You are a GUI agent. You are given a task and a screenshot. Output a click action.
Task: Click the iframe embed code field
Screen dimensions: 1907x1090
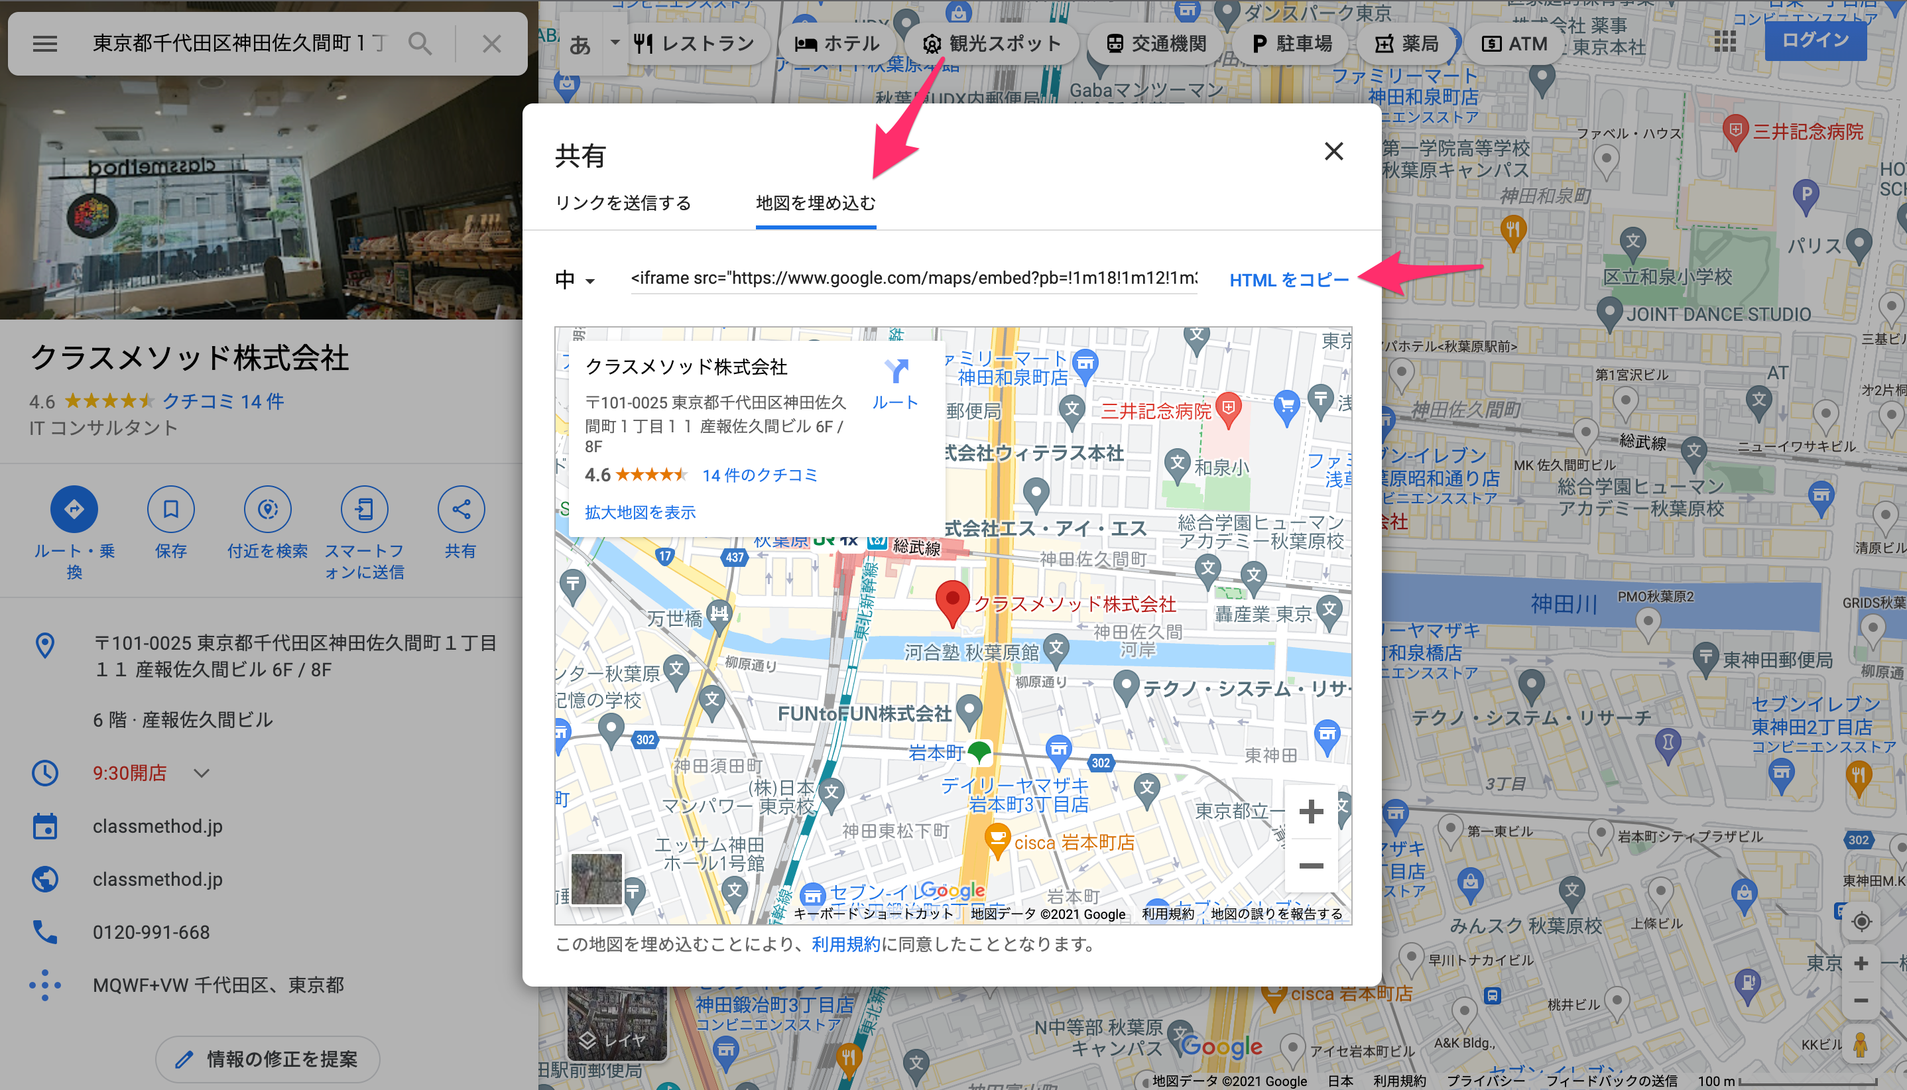click(x=914, y=278)
